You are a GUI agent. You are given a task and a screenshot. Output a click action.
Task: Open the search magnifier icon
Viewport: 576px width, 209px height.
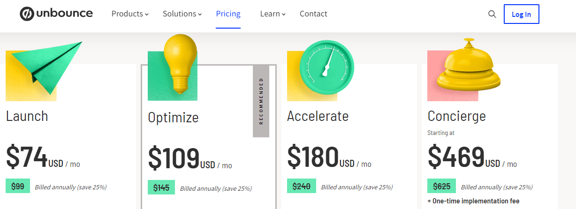492,14
